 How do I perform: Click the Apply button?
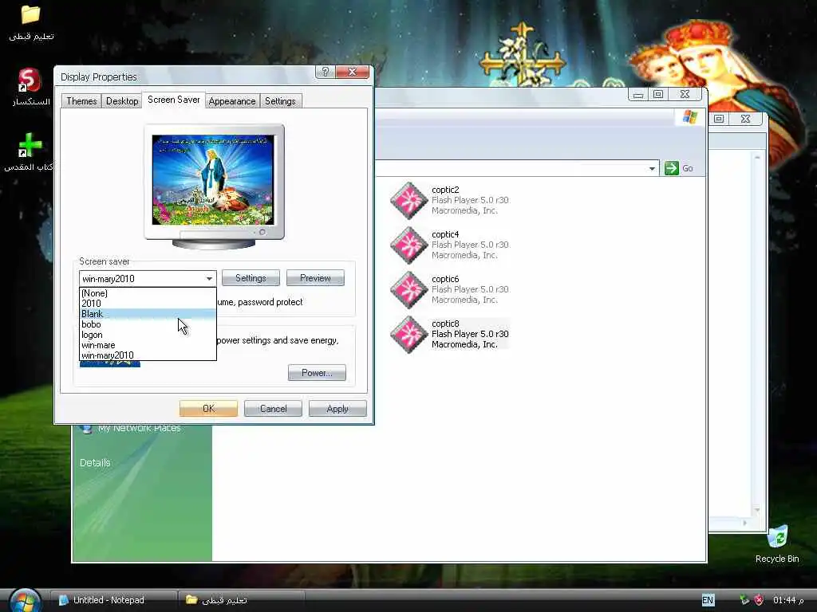[x=337, y=409]
